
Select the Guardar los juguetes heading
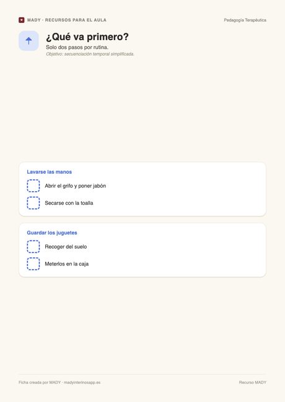point(52,233)
